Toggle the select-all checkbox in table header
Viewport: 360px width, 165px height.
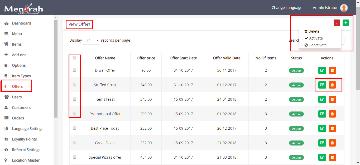[x=75, y=58]
